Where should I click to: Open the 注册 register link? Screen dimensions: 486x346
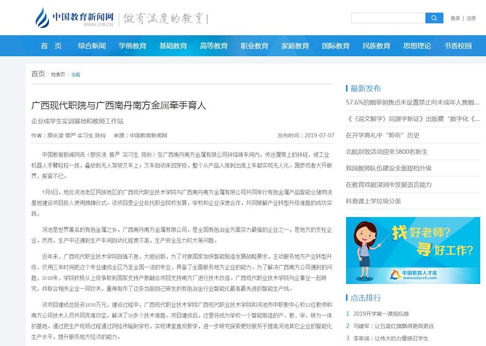point(471,18)
